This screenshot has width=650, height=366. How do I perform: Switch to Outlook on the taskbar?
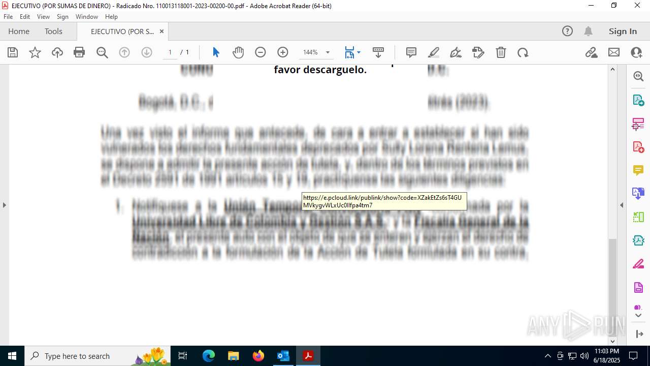[283, 356]
